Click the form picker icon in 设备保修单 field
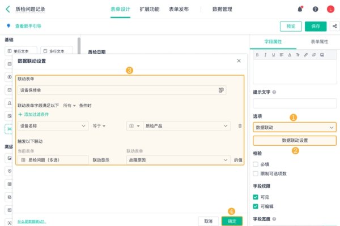Image resolution: width=340 pixels, height=226 pixels. tap(221, 90)
